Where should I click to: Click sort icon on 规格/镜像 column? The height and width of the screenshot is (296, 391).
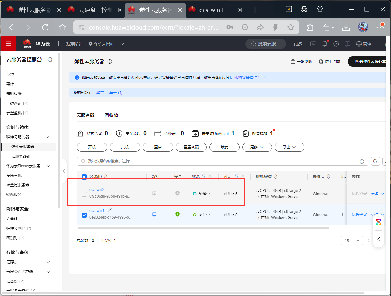276,176
